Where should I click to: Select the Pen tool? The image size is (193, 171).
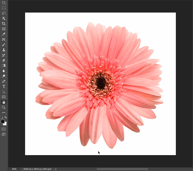[4, 81]
